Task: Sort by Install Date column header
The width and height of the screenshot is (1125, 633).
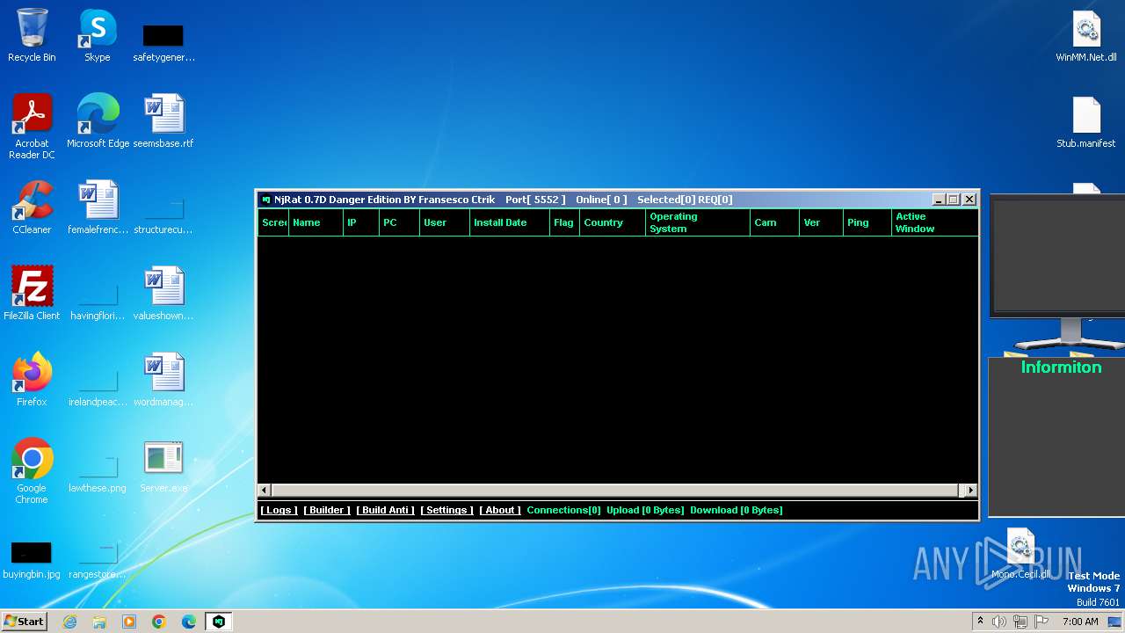Action: pyautogui.click(x=510, y=222)
